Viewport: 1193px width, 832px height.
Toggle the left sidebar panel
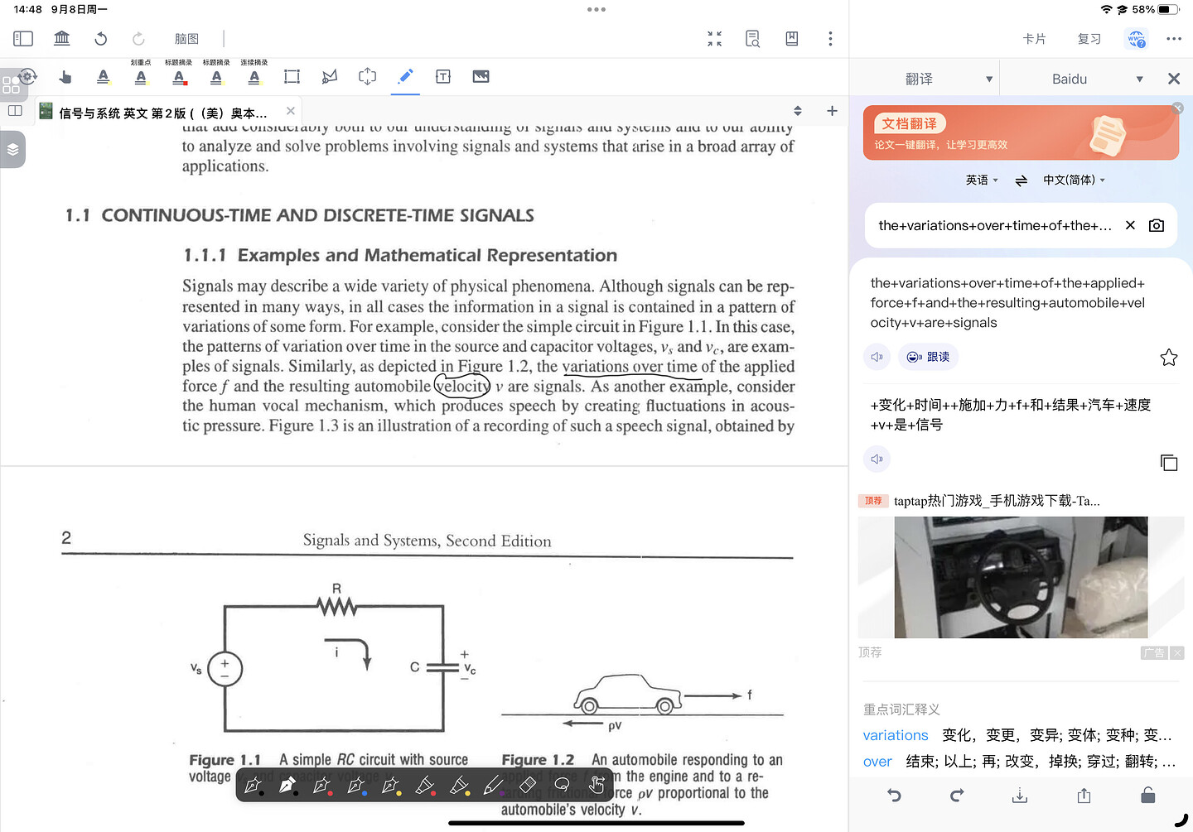(x=23, y=39)
